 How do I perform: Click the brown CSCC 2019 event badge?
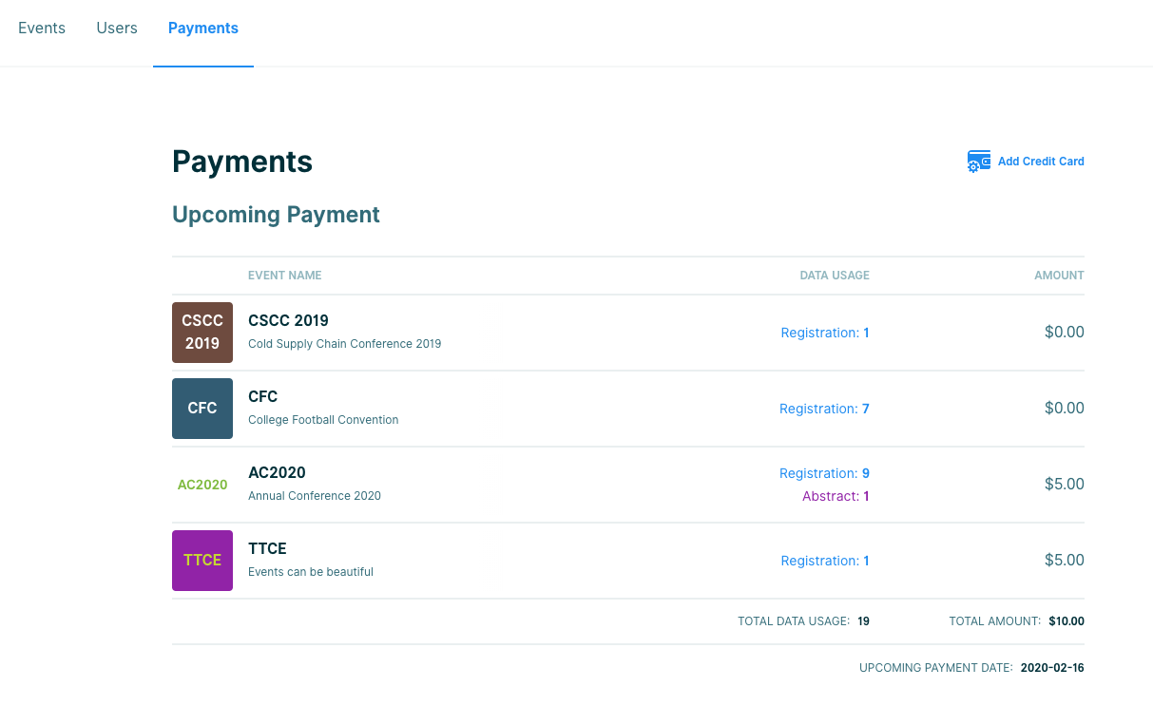[x=202, y=333]
